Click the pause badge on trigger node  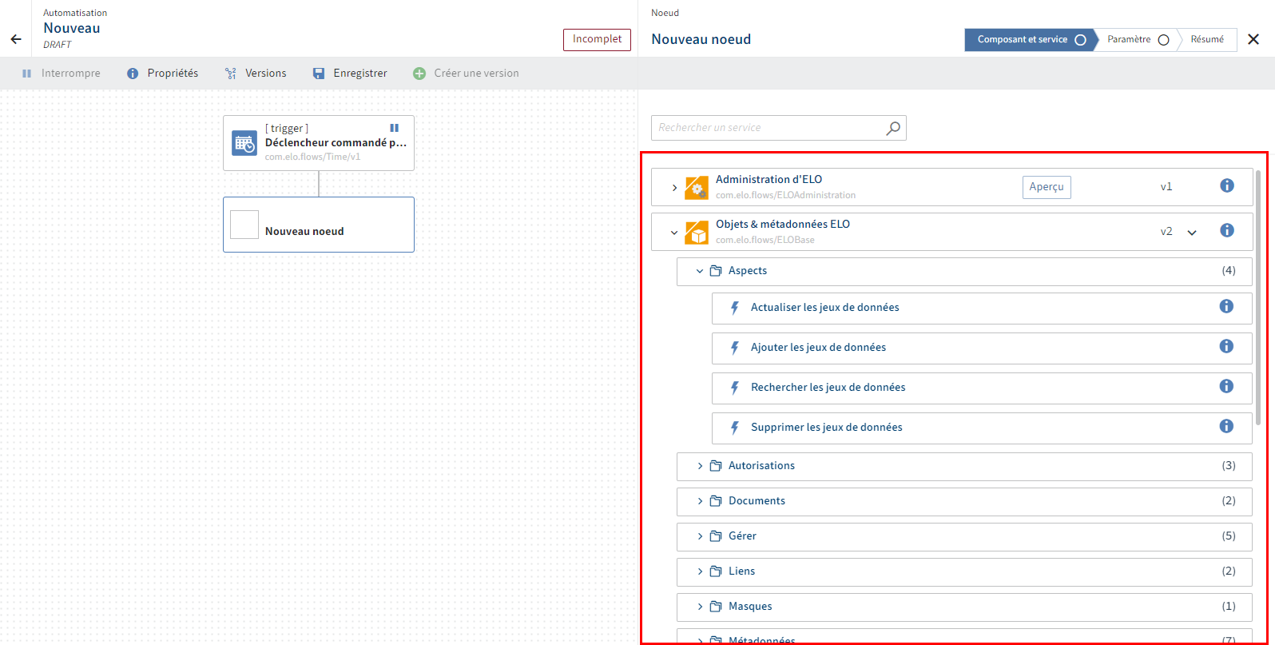(x=394, y=128)
